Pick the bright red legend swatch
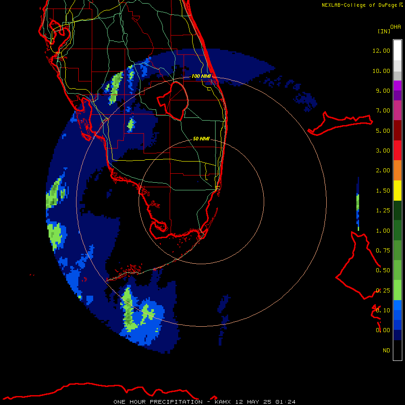 tap(397, 151)
